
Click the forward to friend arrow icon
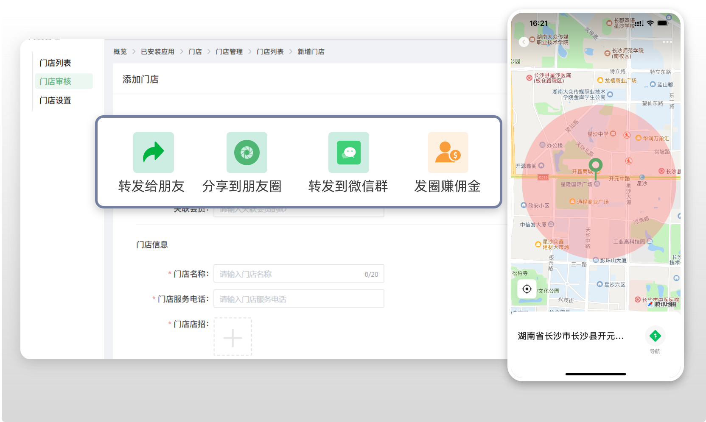tap(153, 153)
